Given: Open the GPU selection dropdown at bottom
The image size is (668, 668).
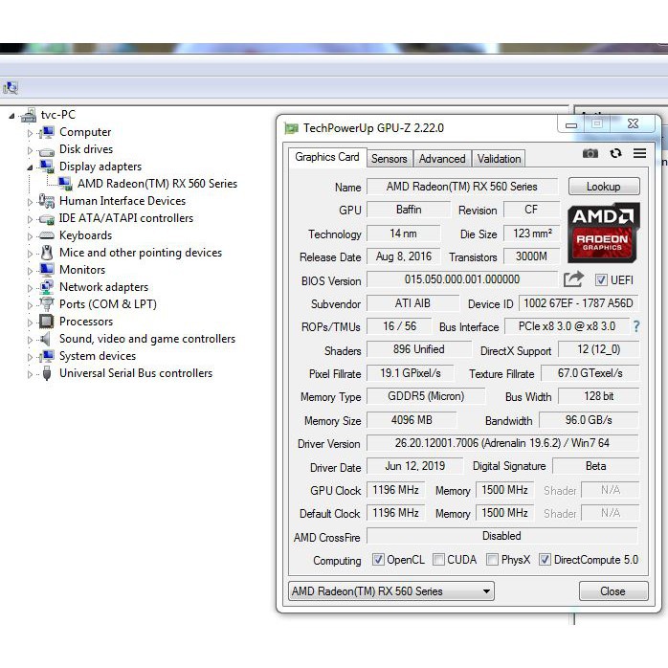Looking at the screenshot, I should (391, 591).
